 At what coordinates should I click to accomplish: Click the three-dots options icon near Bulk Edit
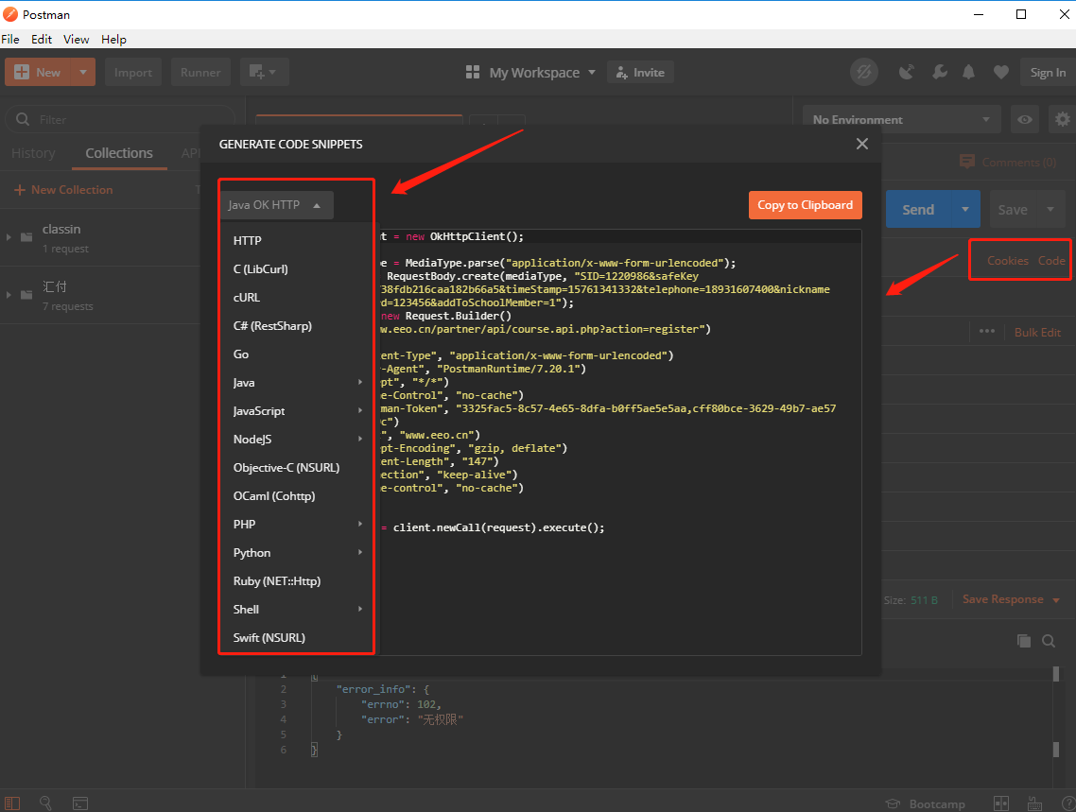pos(987,331)
